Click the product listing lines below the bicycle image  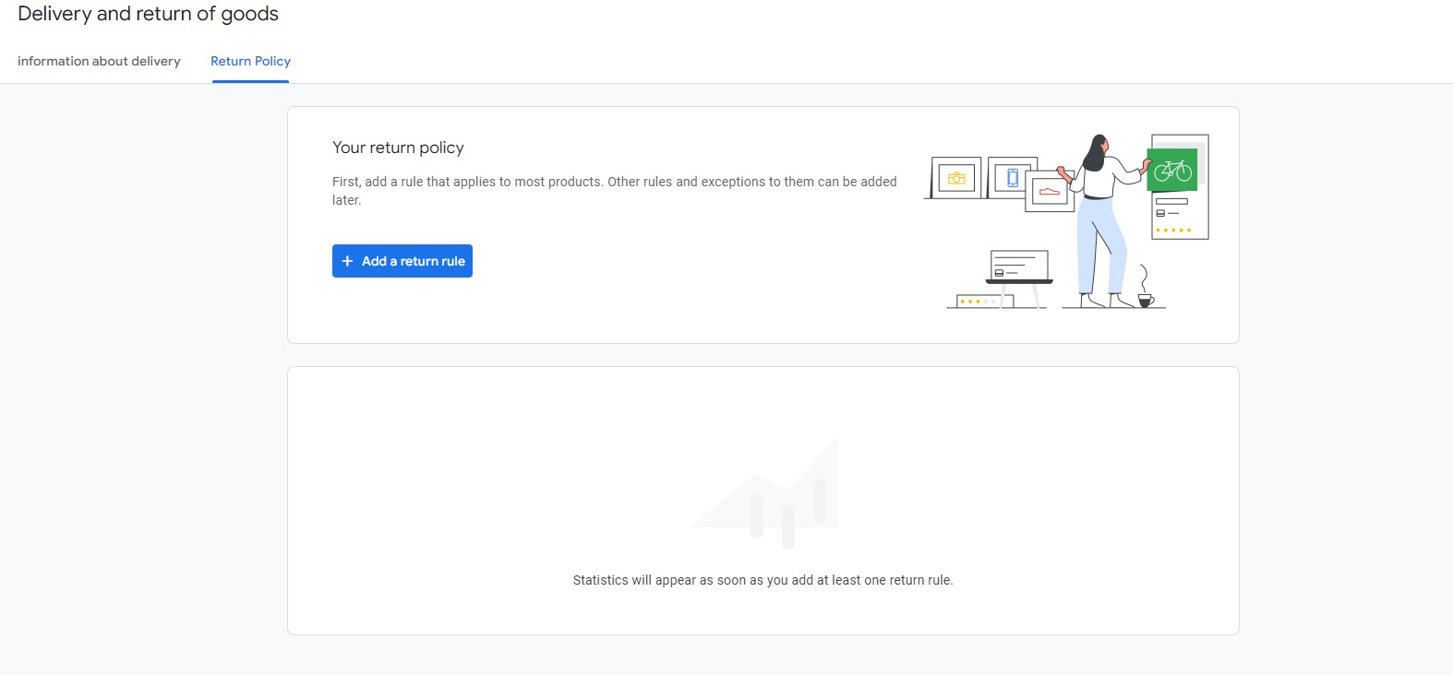[x=1171, y=207]
